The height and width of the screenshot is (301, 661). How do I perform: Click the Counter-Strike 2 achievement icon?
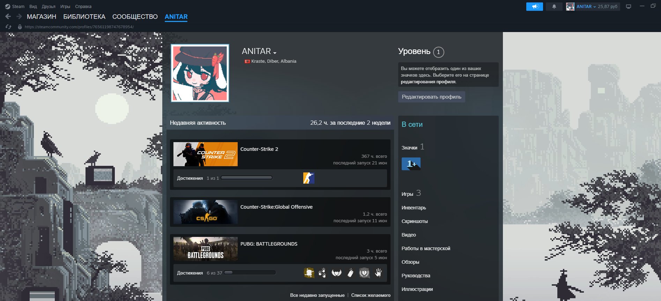coord(309,178)
